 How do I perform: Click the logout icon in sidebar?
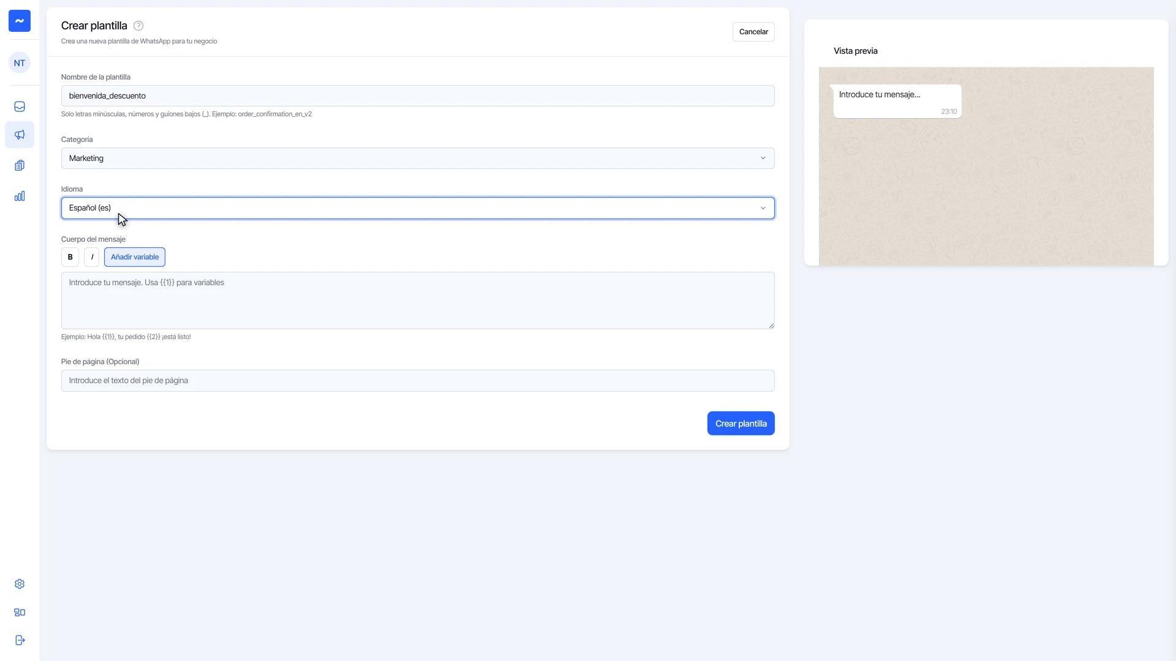click(x=20, y=640)
